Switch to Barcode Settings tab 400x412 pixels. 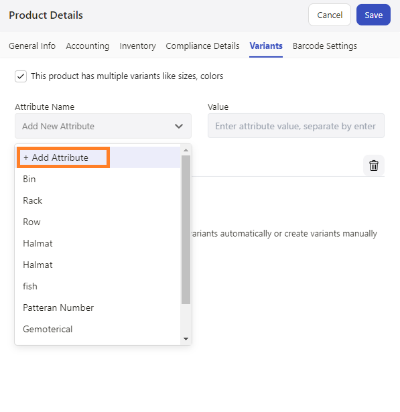[325, 46]
